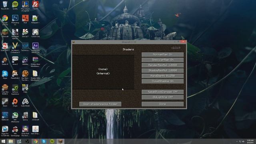256x144 pixels.
Task: Select South Park The Stick of Truth icon
Action: [x=25, y=131]
